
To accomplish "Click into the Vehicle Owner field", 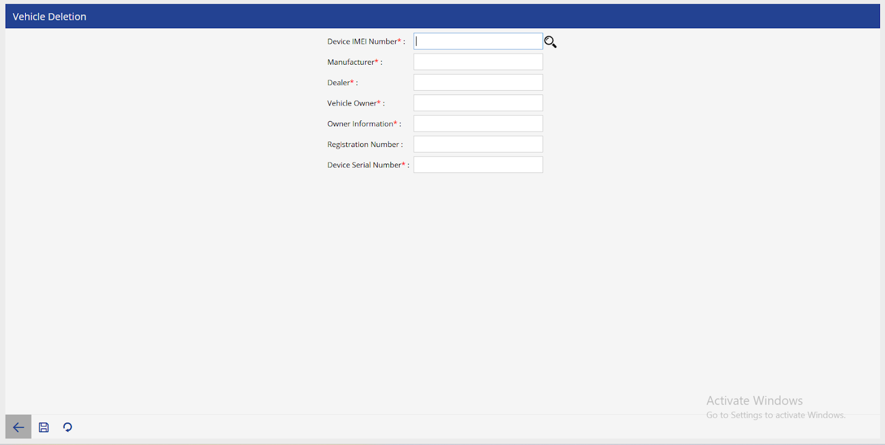I will (478, 103).
